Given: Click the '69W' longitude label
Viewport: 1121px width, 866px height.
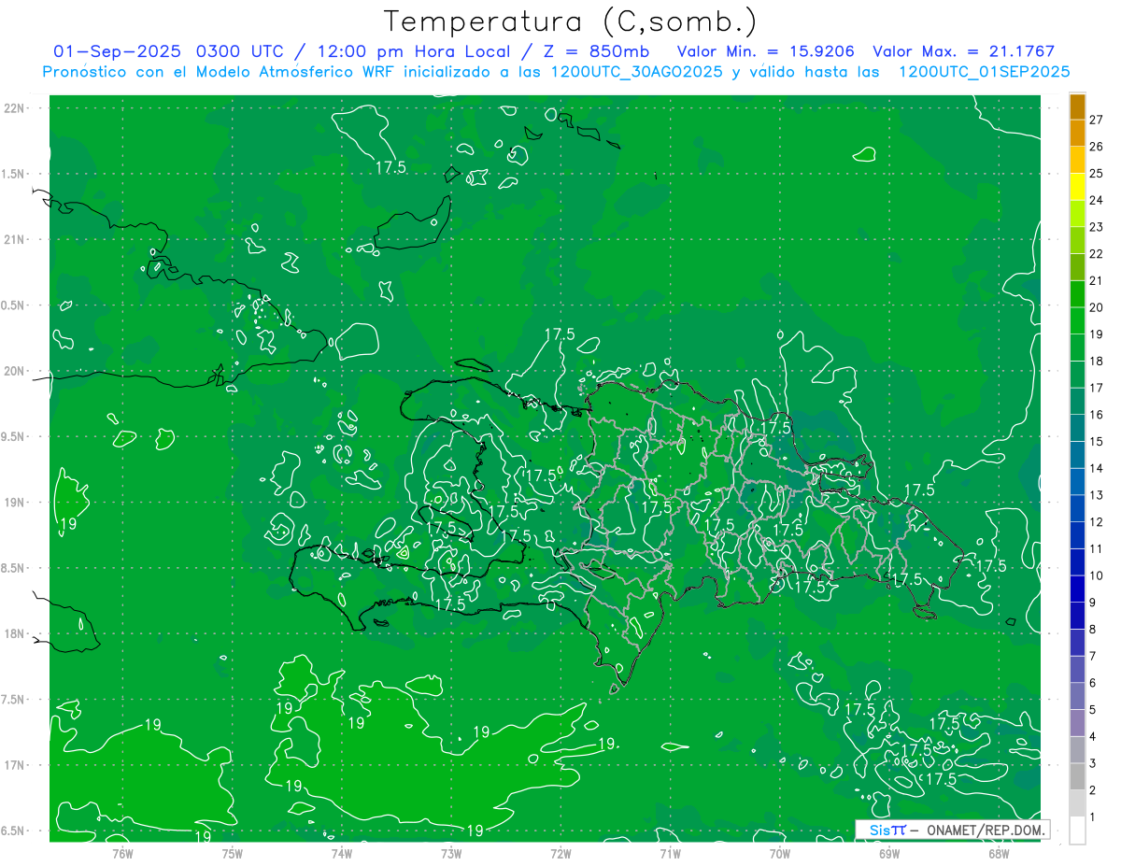Looking at the screenshot, I should 889,853.
